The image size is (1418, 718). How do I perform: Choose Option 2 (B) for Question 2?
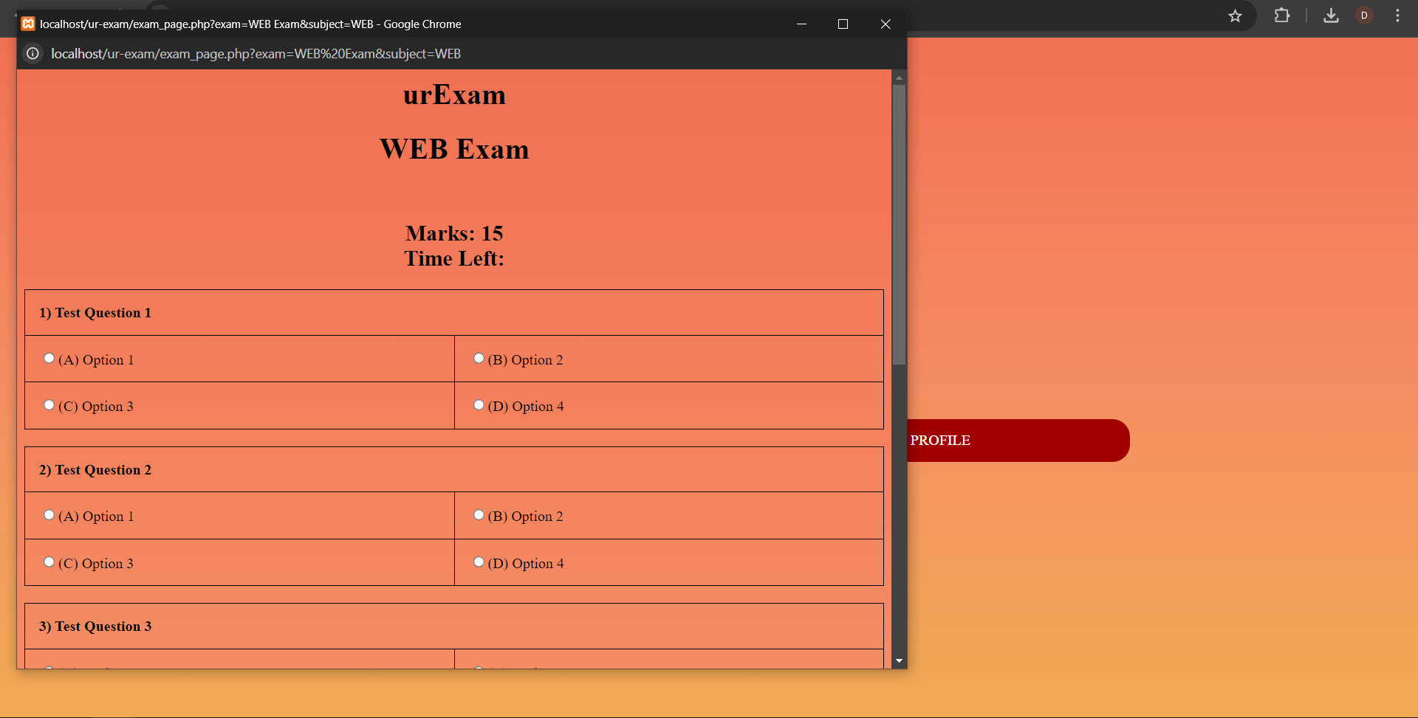point(479,515)
